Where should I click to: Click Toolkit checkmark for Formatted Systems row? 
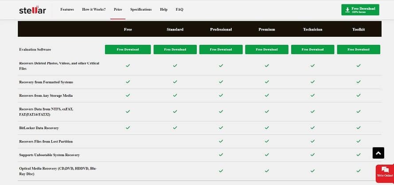coord(359,82)
